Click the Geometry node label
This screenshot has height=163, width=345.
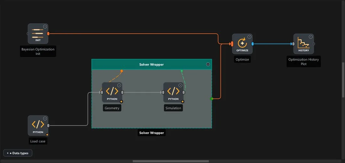click(112, 108)
